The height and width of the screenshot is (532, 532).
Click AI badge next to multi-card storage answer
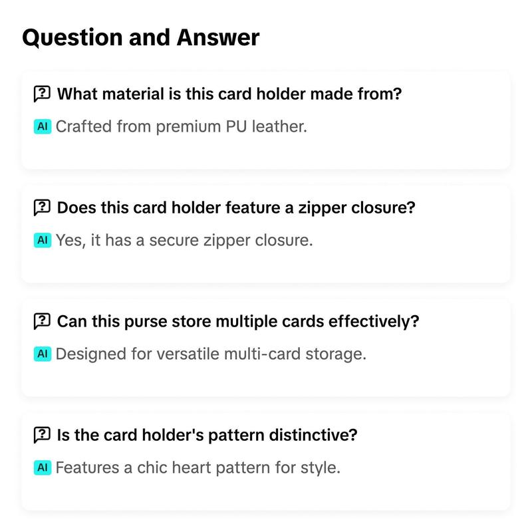[x=43, y=354]
